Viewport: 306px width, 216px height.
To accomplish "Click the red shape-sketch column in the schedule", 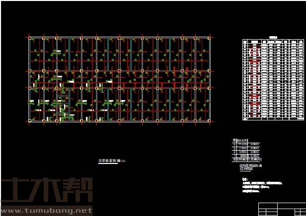I will click(x=255, y=79).
